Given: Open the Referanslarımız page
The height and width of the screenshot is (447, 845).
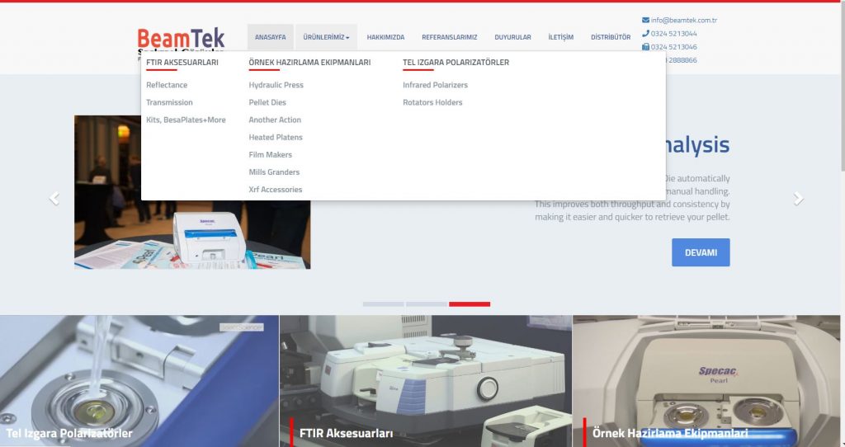Looking at the screenshot, I should 450,37.
